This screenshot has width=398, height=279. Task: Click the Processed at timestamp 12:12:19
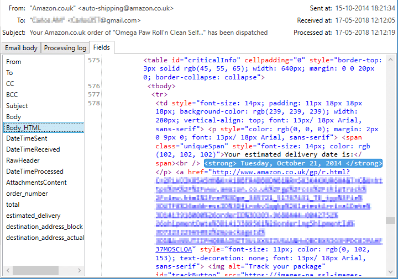tap(365, 33)
